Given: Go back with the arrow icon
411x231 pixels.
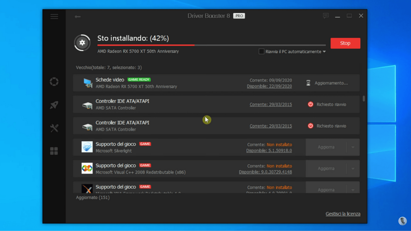Looking at the screenshot, I should tap(77, 16).
